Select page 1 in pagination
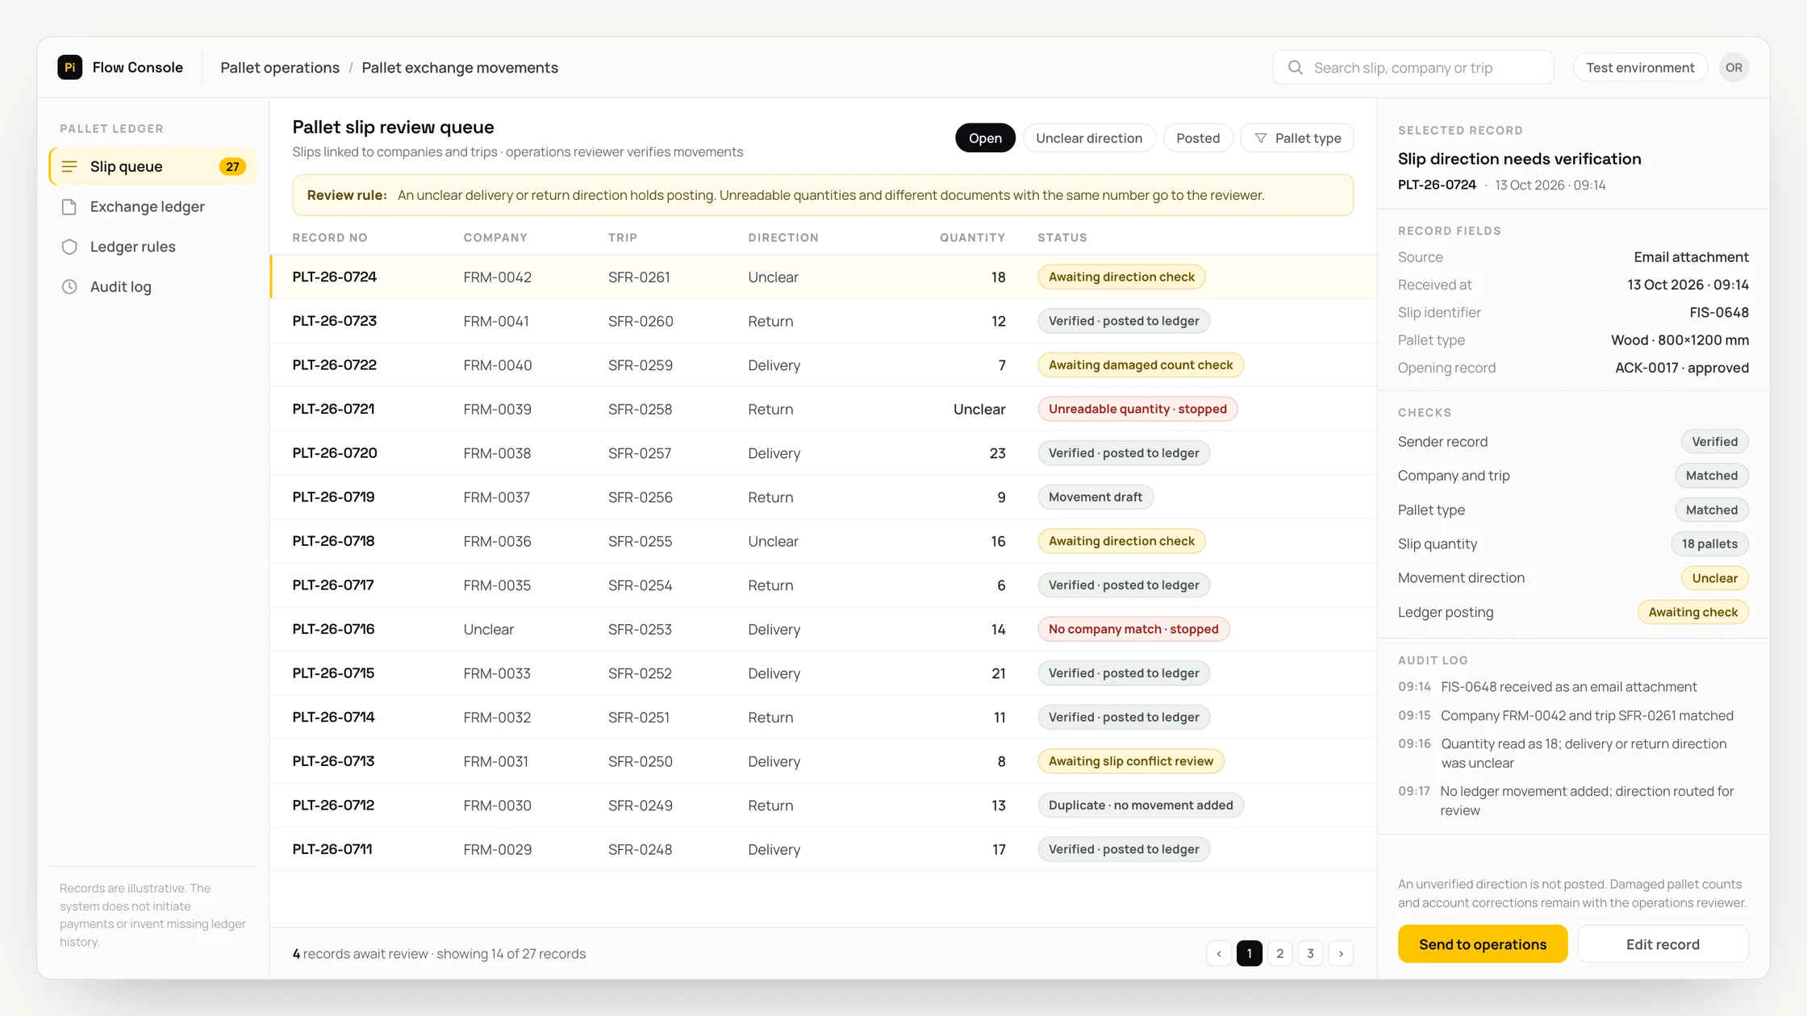Viewport: 1807px width, 1016px height. pos(1250,953)
